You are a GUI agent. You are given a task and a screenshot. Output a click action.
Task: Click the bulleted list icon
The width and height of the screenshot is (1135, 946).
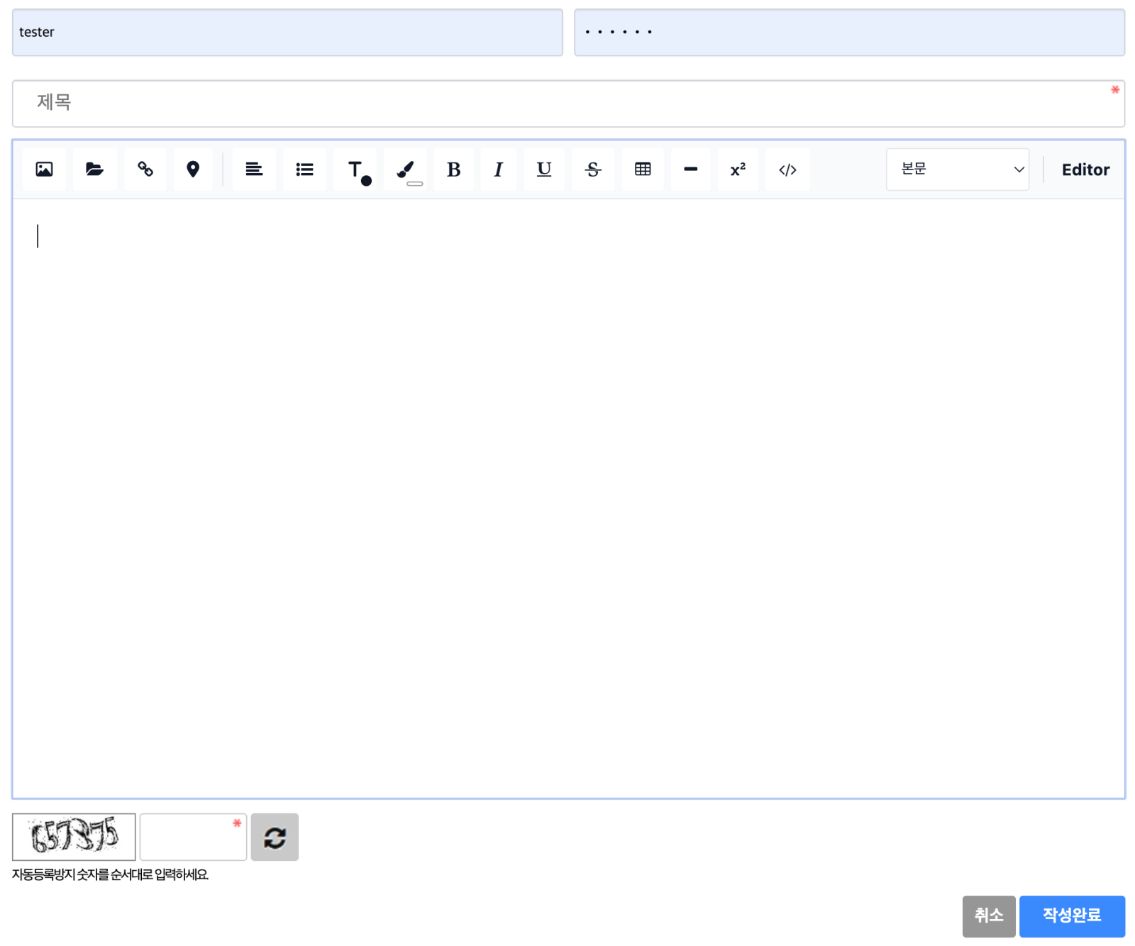pyautogui.click(x=304, y=169)
